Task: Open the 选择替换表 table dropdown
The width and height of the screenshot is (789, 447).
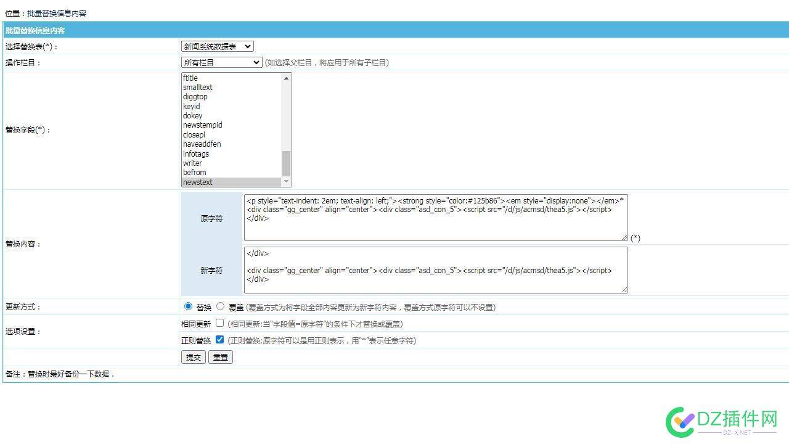Action: click(x=217, y=46)
